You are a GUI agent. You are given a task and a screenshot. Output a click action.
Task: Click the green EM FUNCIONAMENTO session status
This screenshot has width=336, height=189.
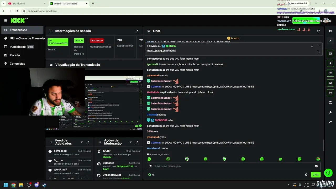pos(58,42)
